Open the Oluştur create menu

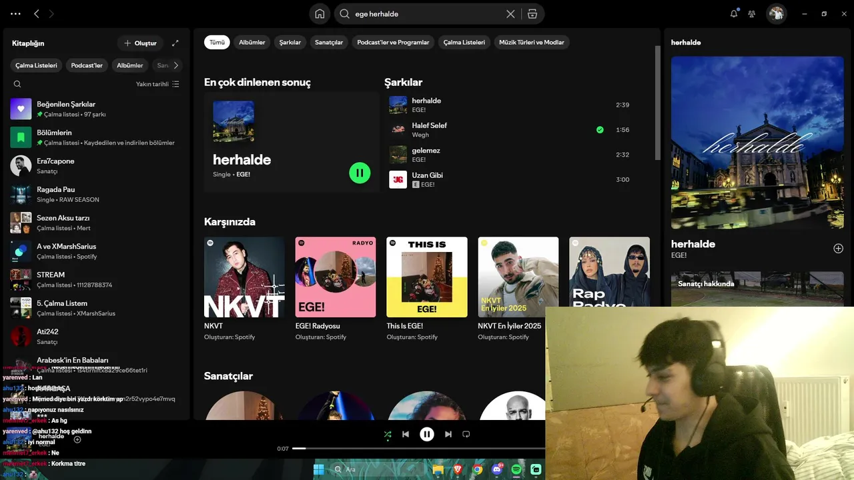140,43
